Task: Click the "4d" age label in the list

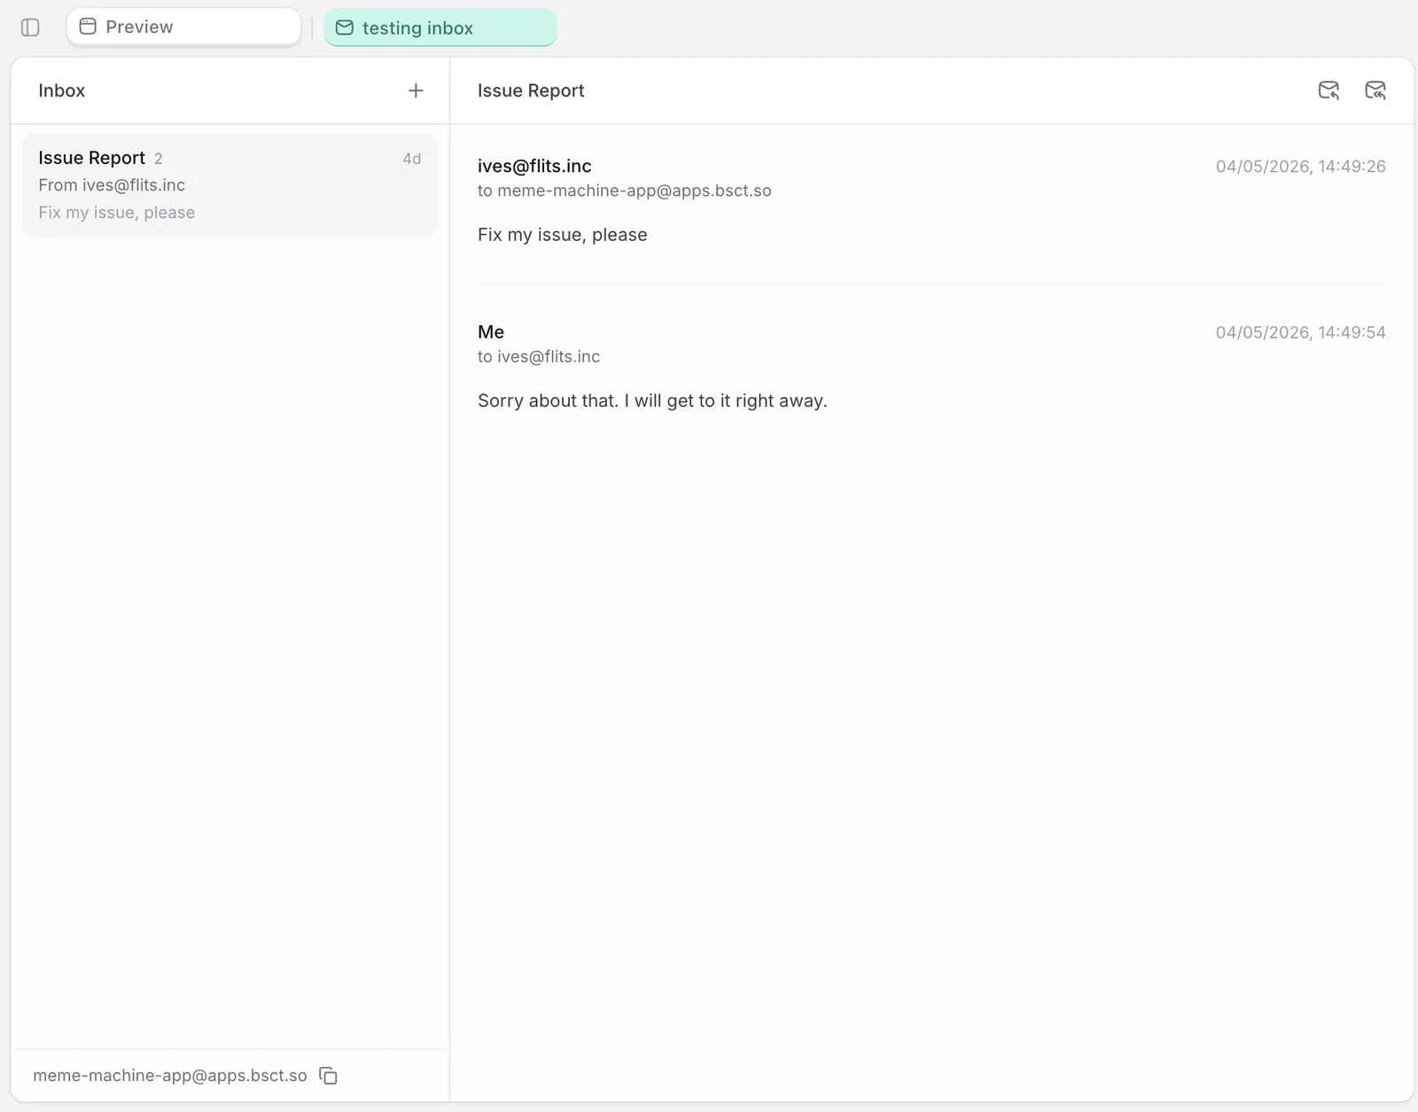Action: (x=412, y=159)
